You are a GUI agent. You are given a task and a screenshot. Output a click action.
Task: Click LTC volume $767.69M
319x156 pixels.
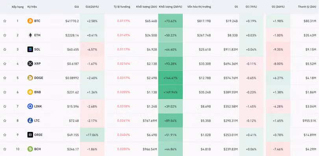[150, 121]
